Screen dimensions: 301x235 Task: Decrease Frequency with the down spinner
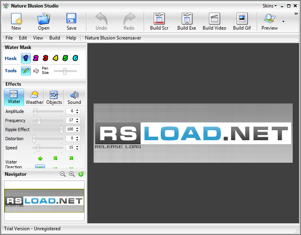77,122
